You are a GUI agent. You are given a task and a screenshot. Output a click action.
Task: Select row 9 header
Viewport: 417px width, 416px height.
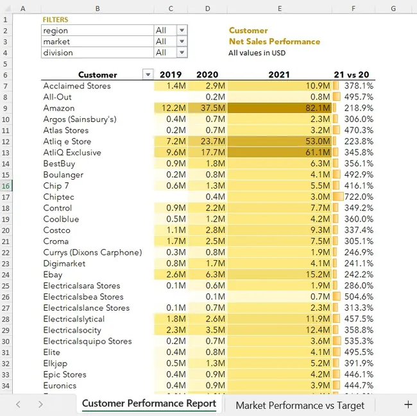(6, 108)
